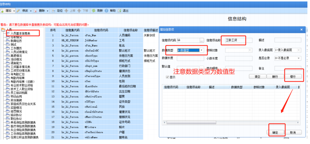Image resolution: width=310 pixels, height=144 pixels.
Task: Click the 备注 input field
Action: click(x=288, y=69)
